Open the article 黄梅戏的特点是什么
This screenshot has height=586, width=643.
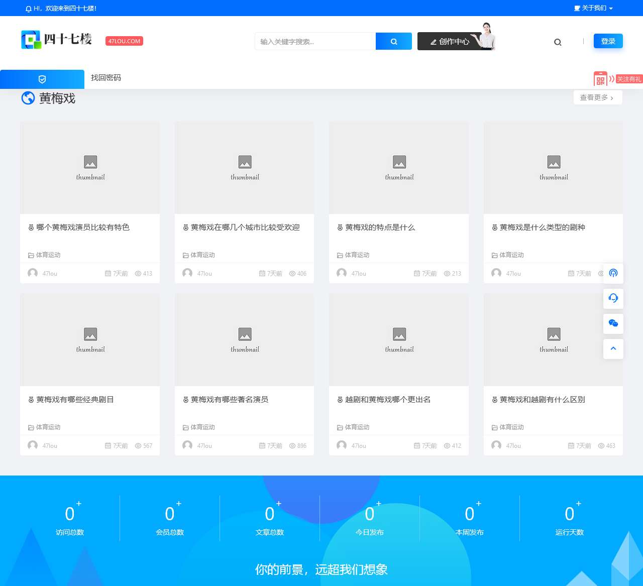tap(379, 227)
